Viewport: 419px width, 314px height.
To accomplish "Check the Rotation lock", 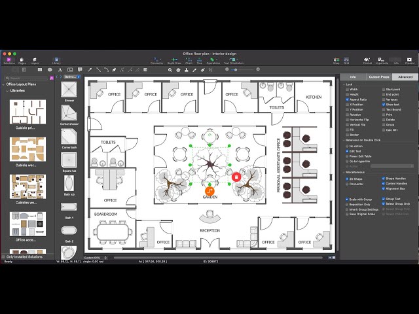I will (347, 115).
